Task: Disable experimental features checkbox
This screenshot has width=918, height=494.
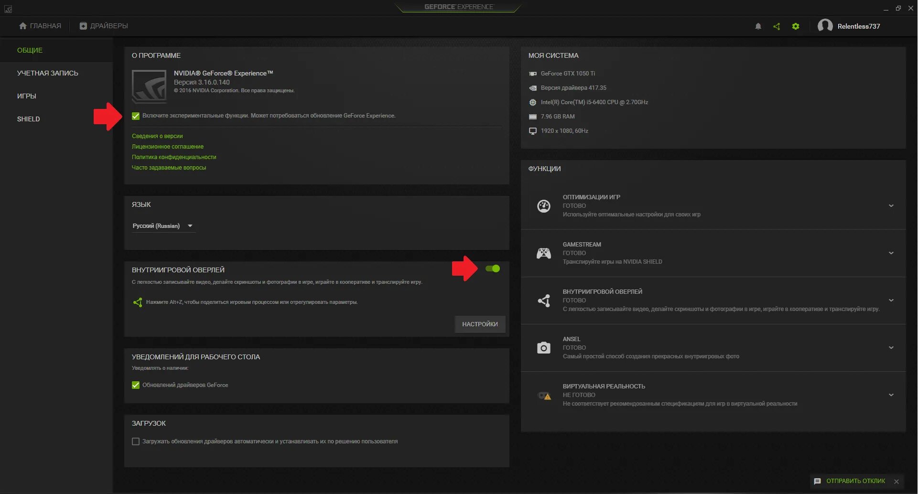Action: click(x=136, y=116)
